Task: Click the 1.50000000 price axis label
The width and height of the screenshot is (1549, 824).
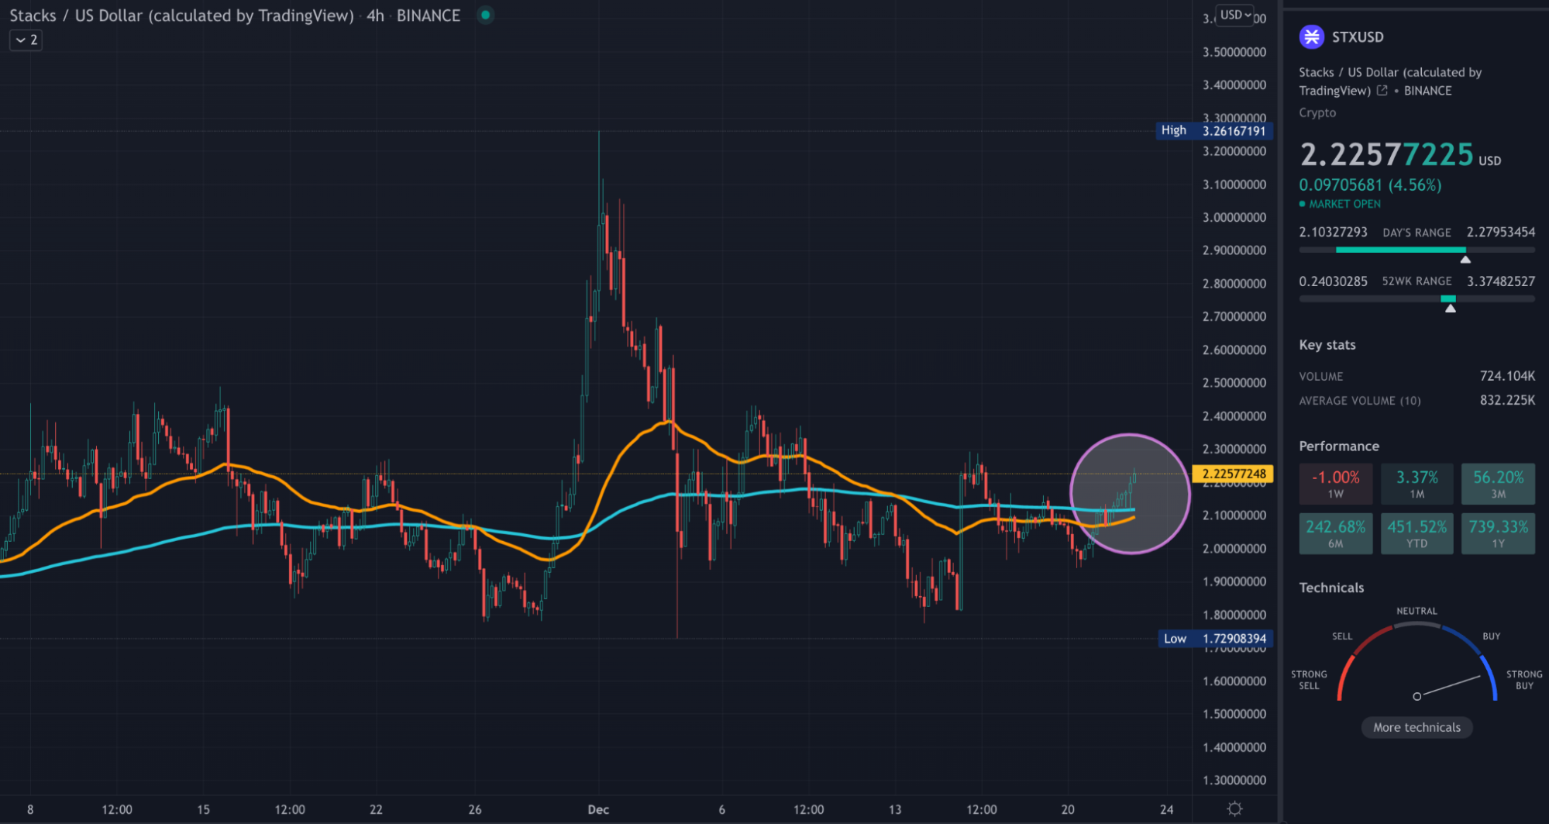Action: [1234, 714]
